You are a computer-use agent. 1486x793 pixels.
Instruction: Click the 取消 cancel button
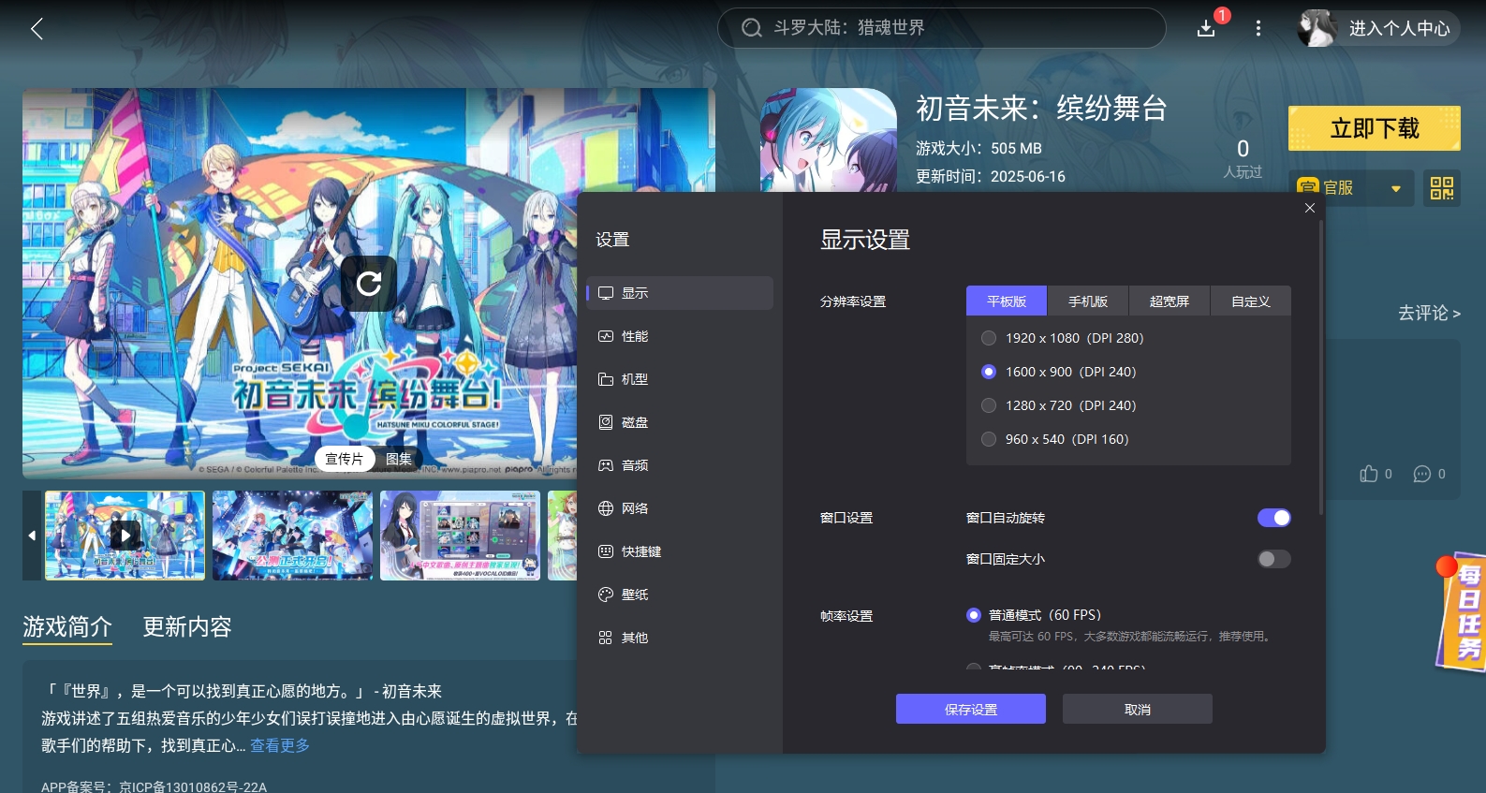(1138, 709)
